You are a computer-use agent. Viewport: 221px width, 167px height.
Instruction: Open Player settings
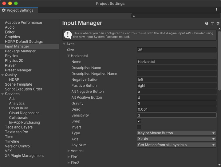coord(10,65)
